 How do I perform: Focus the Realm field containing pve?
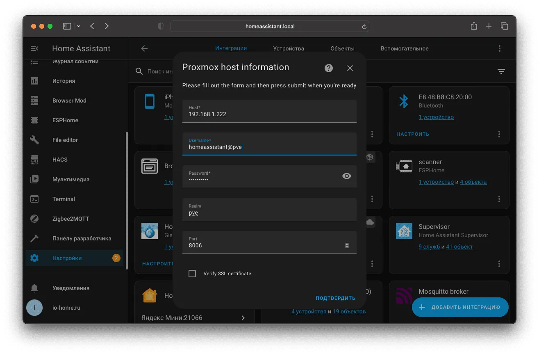[x=269, y=210]
